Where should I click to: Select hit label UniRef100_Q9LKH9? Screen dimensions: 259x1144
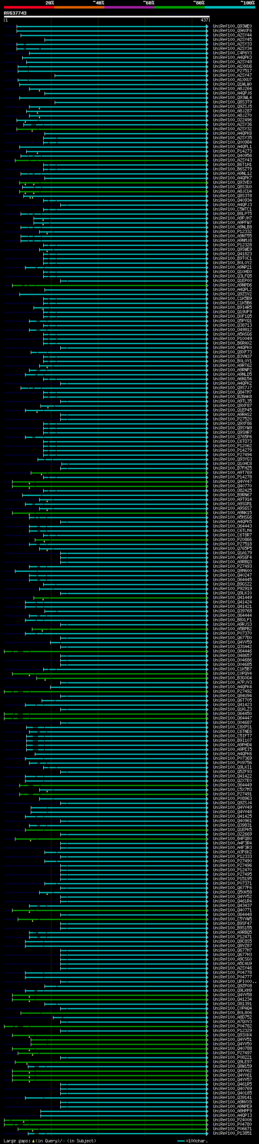[x=232, y=990]
